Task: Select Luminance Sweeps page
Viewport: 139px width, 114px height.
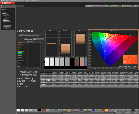Action: point(7,23)
